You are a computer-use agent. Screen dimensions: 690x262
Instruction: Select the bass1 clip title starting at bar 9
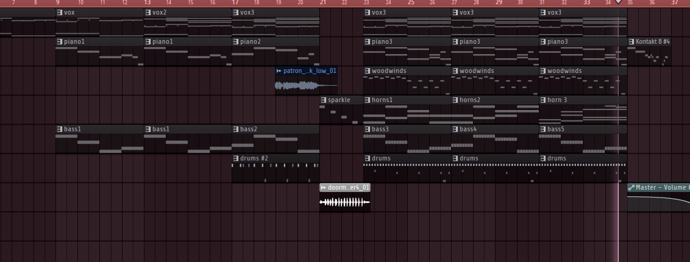(x=73, y=129)
